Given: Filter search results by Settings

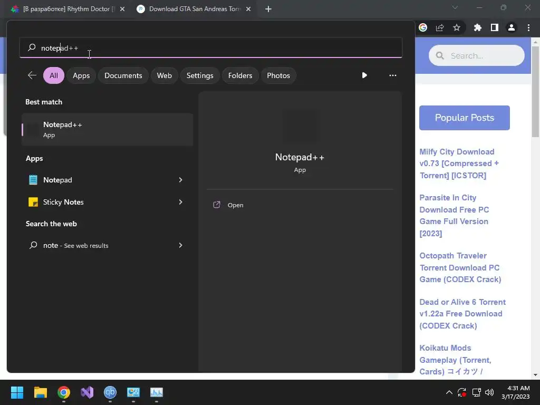Looking at the screenshot, I should click(200, 75).
